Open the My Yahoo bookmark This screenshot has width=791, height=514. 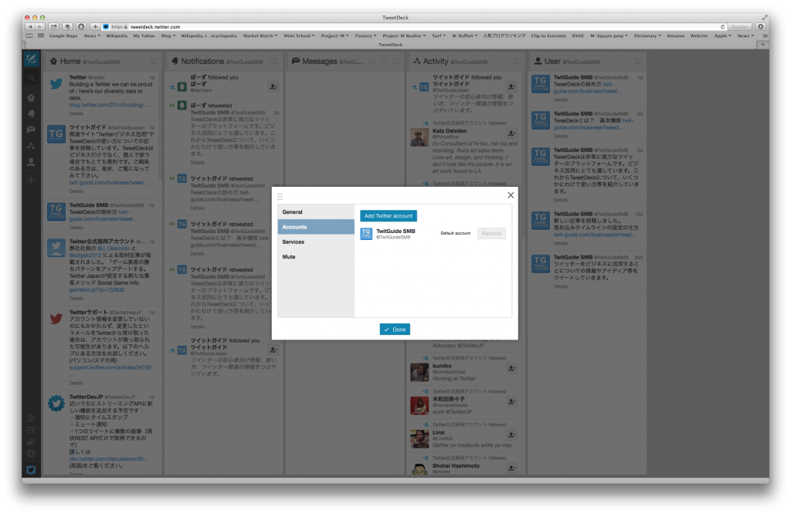pos(144,36)
